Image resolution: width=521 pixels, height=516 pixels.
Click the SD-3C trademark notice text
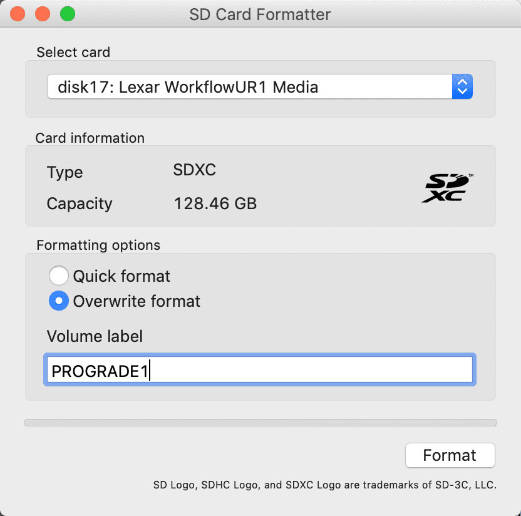tap(324, 485)
